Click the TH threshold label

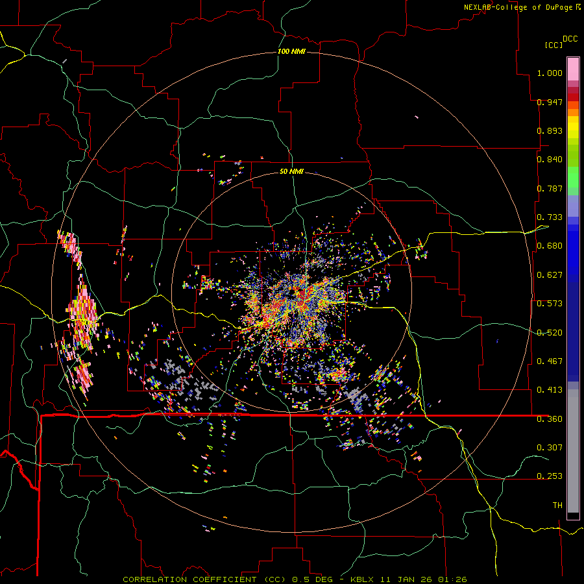(557, 505)
